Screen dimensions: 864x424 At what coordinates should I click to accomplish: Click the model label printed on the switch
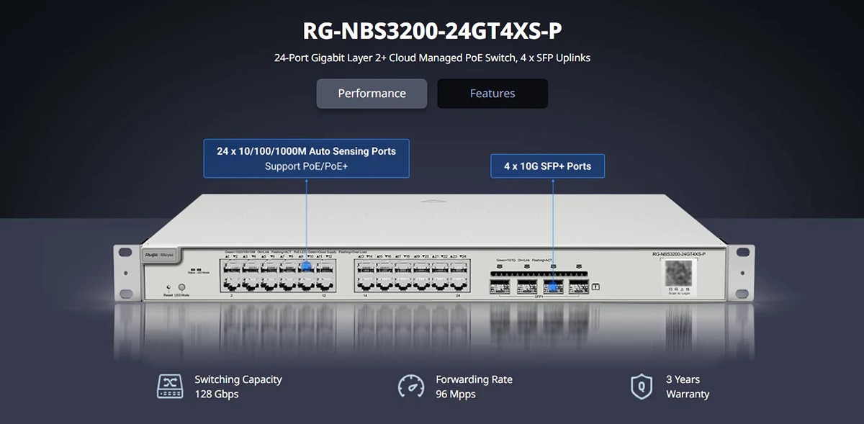coord(678,254)
